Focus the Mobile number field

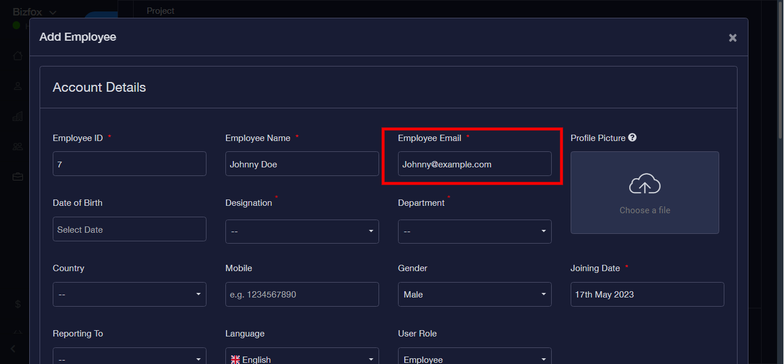click(x=302, y=295)
